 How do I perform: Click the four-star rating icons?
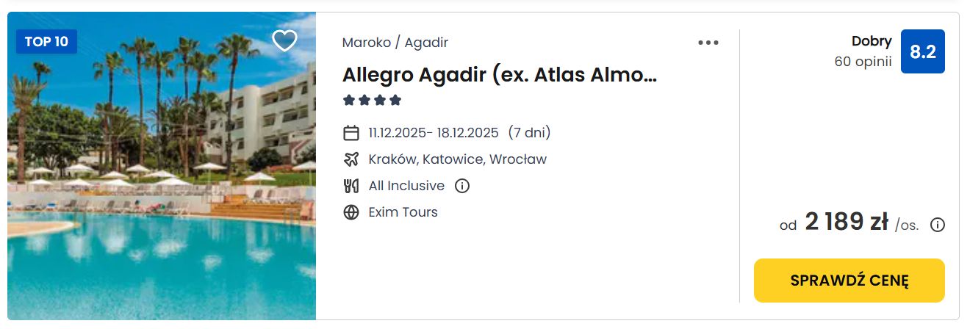pos(372,100)
